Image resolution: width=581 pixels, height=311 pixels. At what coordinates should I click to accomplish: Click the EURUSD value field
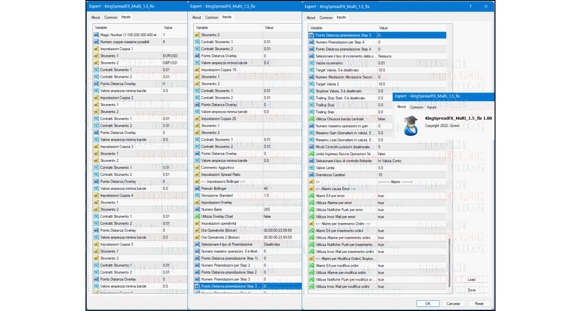[x=174, y=56]
